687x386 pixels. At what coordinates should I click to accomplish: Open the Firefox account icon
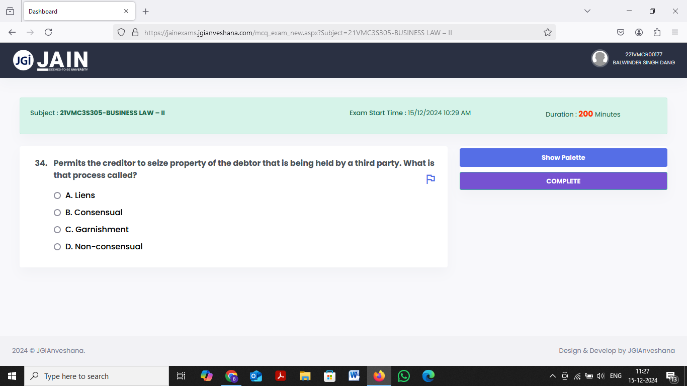point(639,32)
